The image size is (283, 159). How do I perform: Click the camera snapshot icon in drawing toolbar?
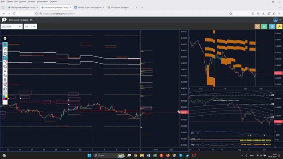pos(5,89)
